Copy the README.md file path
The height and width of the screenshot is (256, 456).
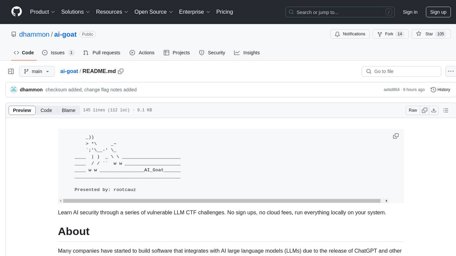coord(121,71)
